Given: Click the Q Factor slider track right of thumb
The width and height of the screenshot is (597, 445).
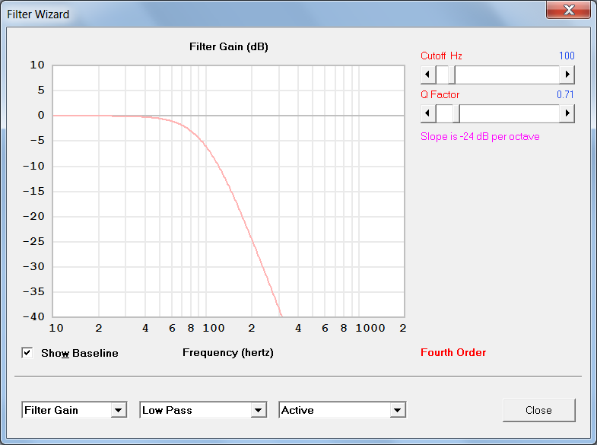Looking at the screenshot, I should [x=510, y=113].
